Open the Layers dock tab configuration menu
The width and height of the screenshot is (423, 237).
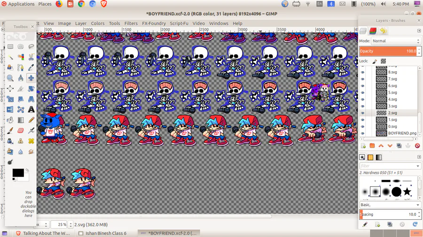[419, 30]
